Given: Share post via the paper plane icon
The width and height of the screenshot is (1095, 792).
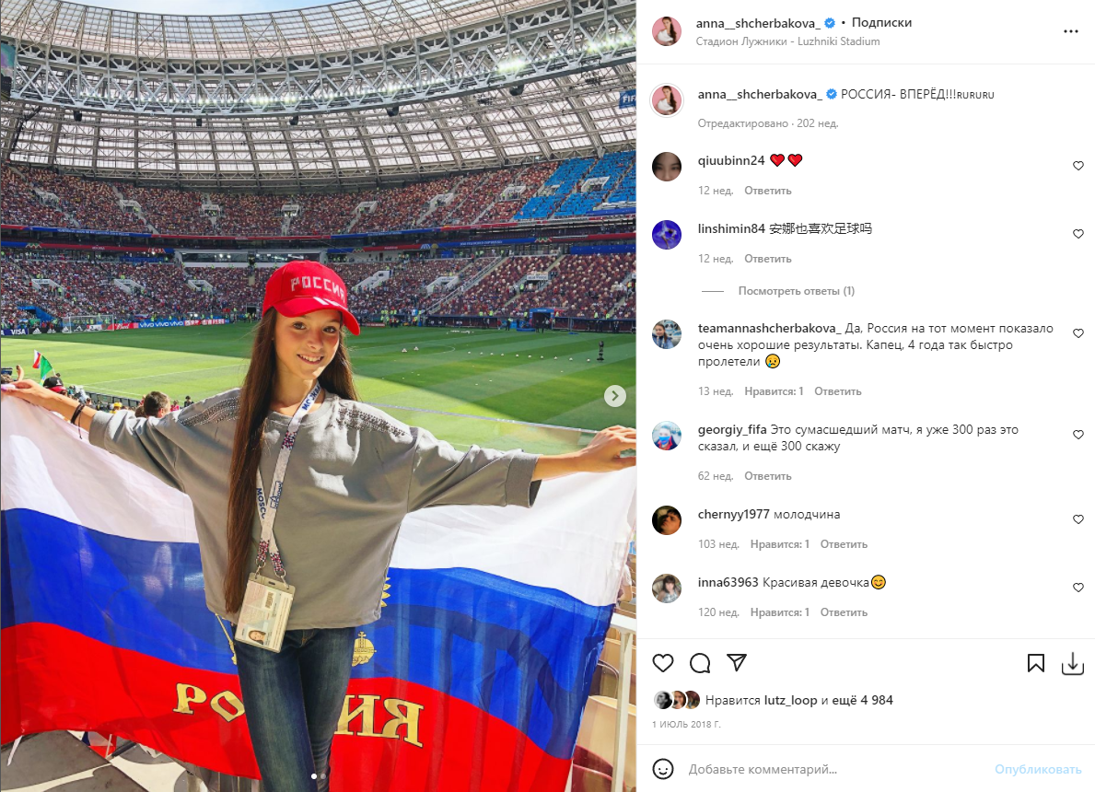Looking at the screenshot, I should [737, 662].
